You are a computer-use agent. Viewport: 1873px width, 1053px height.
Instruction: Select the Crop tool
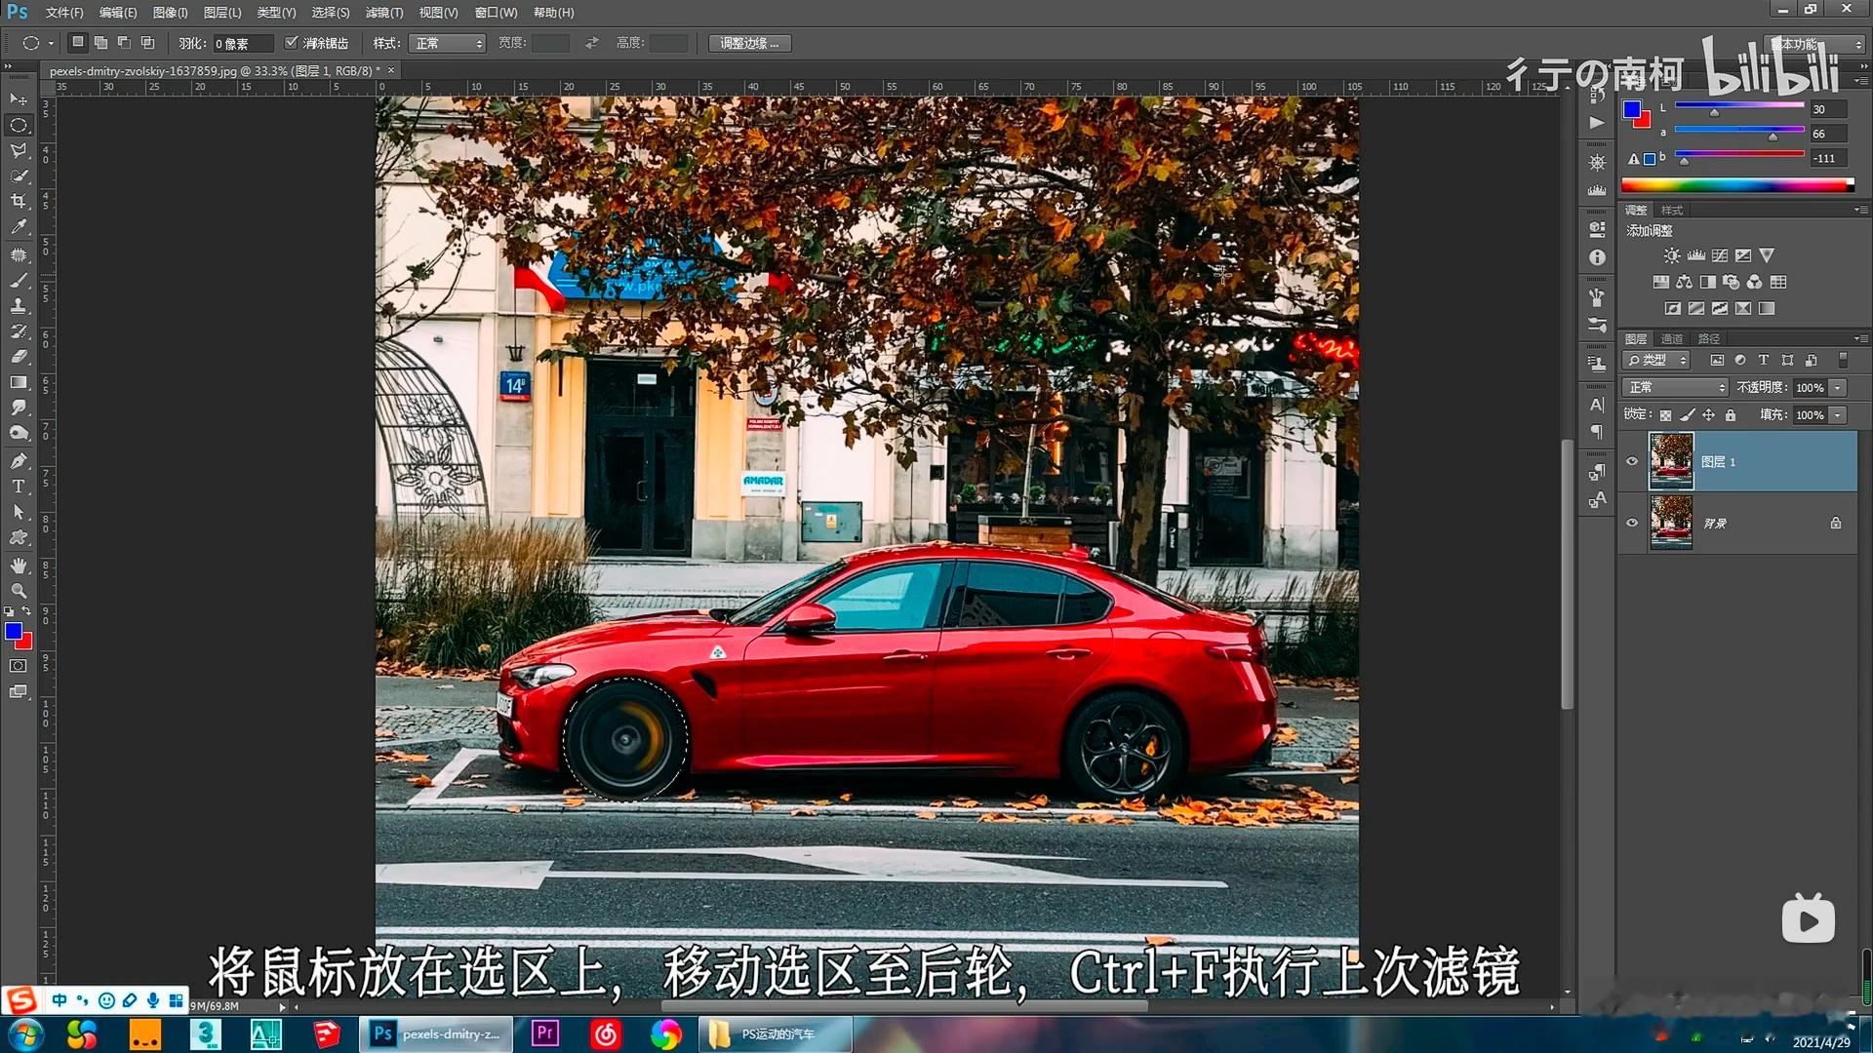(19, 201)
